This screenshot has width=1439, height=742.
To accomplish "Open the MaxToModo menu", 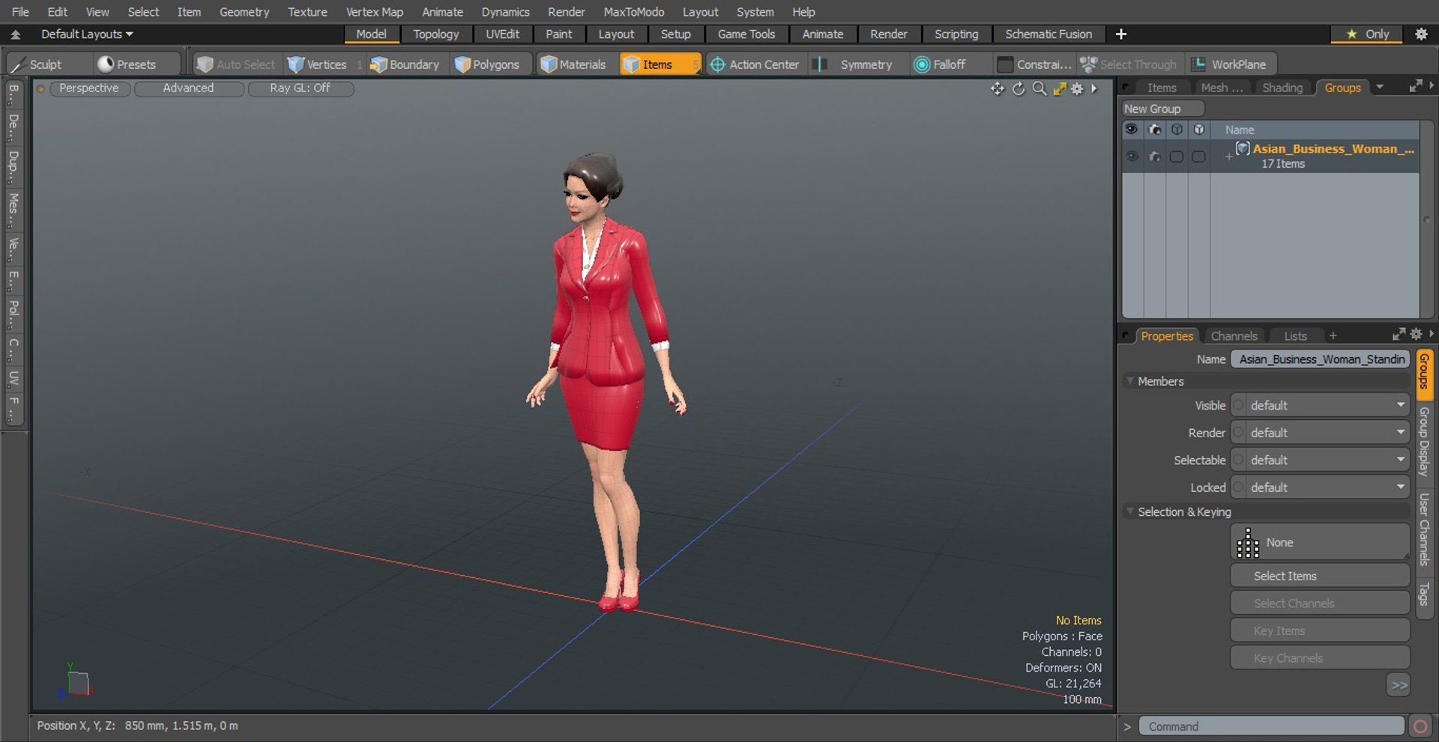I will (633, 12).
